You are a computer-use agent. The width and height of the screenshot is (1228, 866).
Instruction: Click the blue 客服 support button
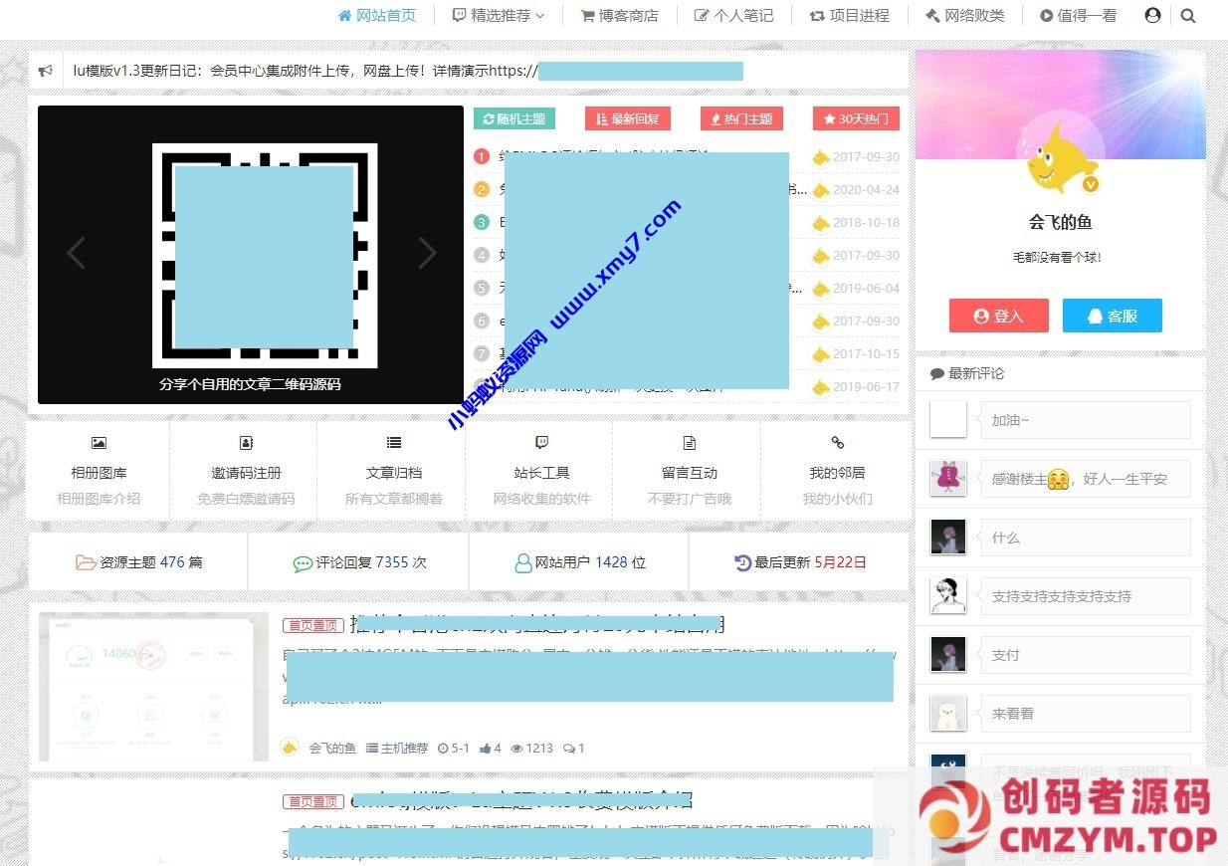point(1112,316)
